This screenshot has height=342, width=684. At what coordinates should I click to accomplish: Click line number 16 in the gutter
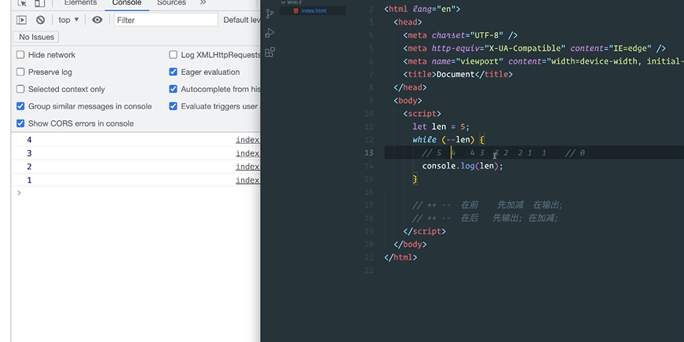[369, 192]
